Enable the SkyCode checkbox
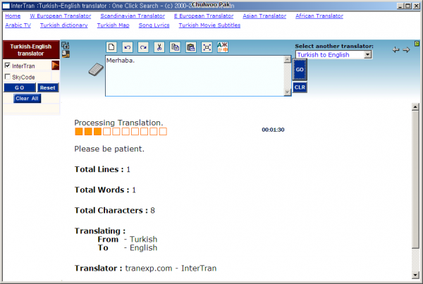The image size is (423, 284). (x=8, y=77)
